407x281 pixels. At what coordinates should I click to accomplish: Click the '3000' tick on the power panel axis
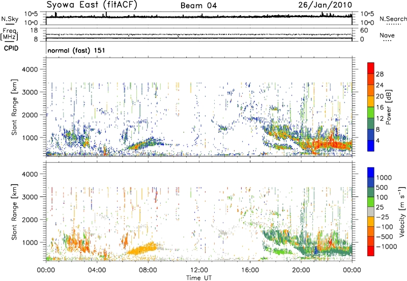(x=30, y=92)
